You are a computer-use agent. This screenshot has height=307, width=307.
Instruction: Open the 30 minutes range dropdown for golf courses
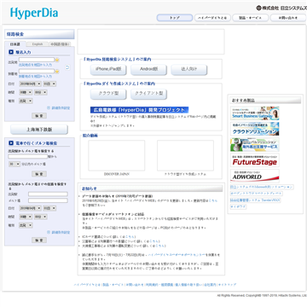coord(14,164)
